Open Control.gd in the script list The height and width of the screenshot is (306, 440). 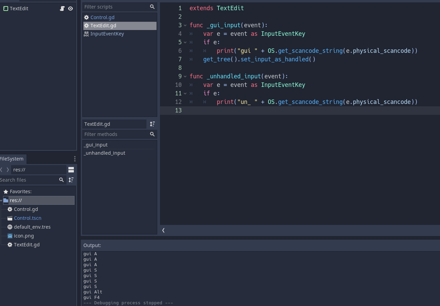coord(102,17)
